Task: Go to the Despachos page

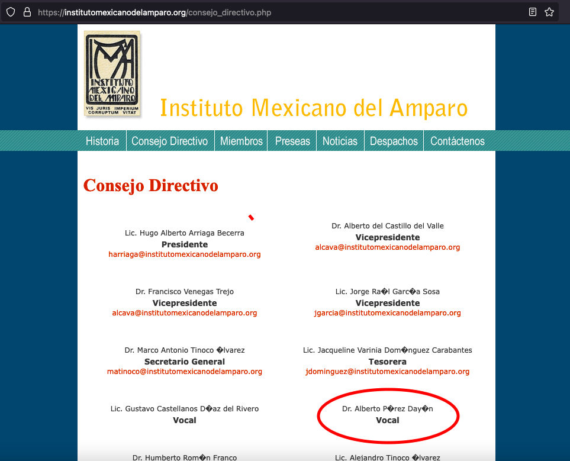Action: pyautogui.click(x=394, y=141)
